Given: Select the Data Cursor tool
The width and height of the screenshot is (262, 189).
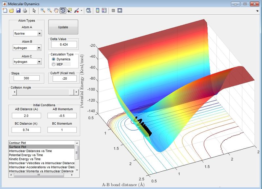Looking at the screenshot, I should pyautogui.click(x=69, y=11).
